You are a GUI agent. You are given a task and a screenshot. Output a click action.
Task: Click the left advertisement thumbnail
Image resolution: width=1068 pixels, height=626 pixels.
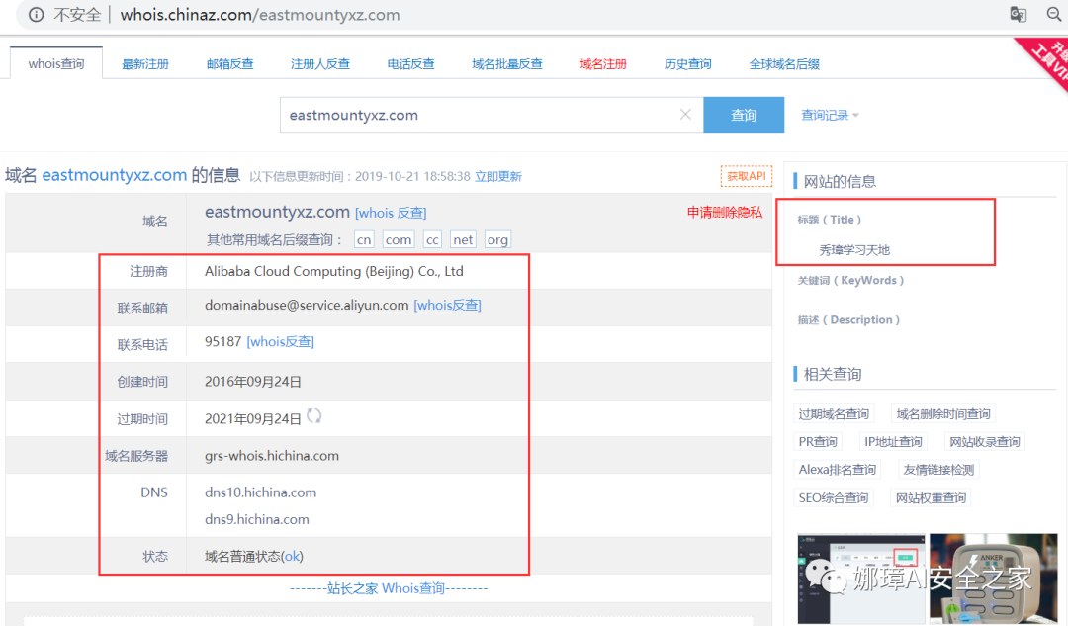(861, 579)
